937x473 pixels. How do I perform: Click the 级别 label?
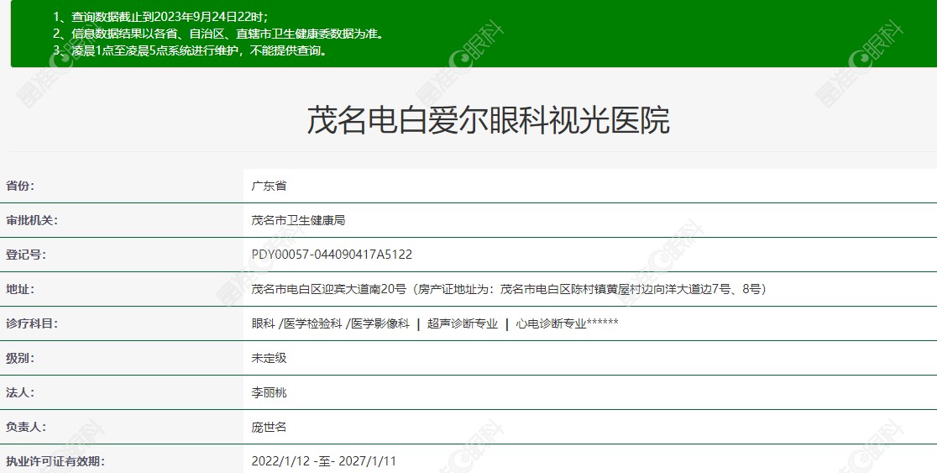(20, 358)
